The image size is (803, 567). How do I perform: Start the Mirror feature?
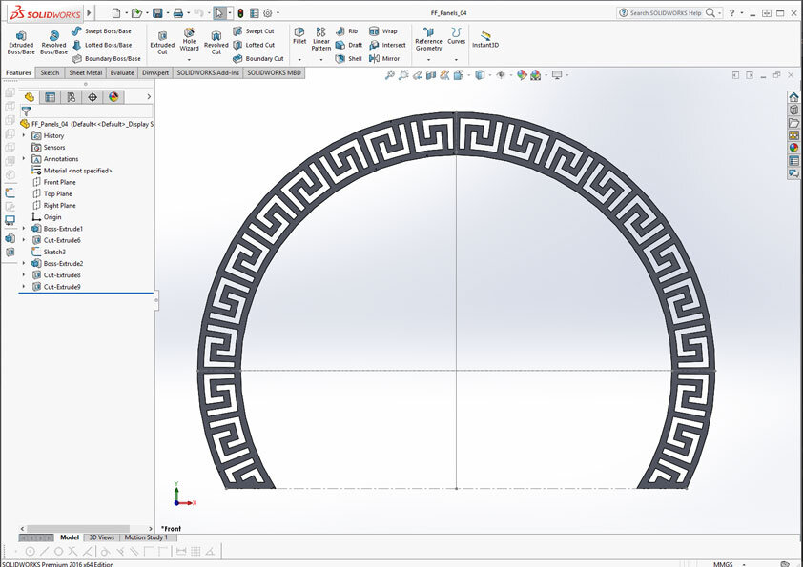tap(384, 59)
